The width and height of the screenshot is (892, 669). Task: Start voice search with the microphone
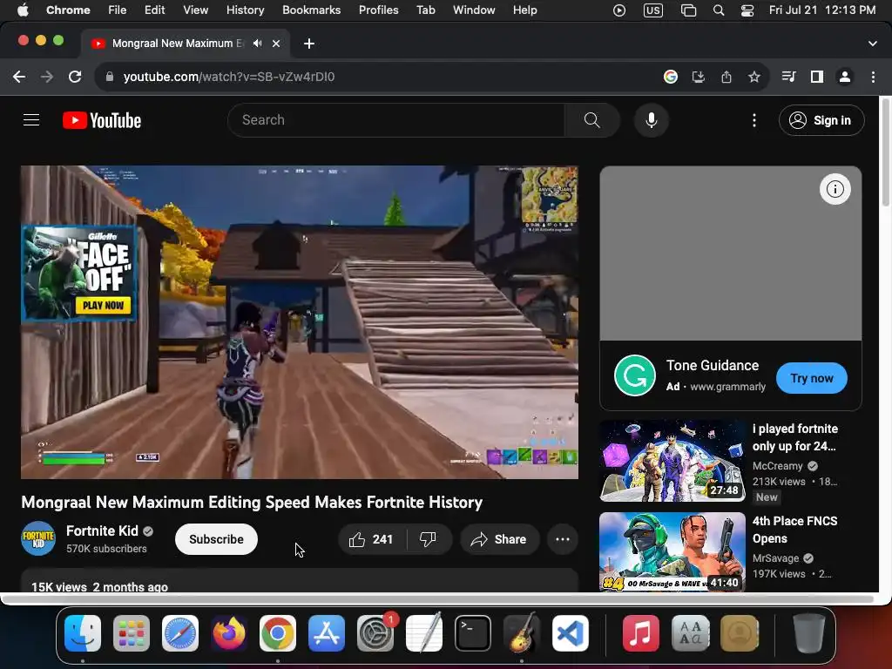(x=652, y=120)
